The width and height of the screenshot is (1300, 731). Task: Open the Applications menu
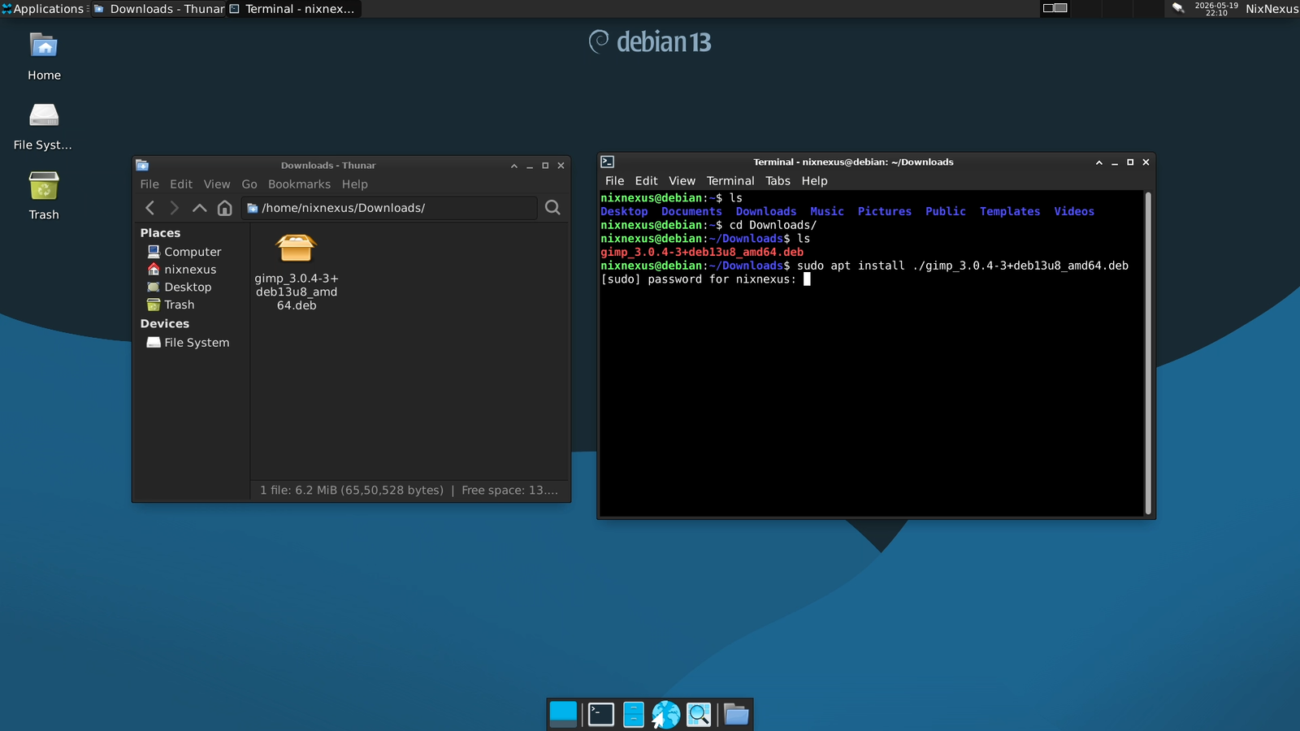click(43, 9)
